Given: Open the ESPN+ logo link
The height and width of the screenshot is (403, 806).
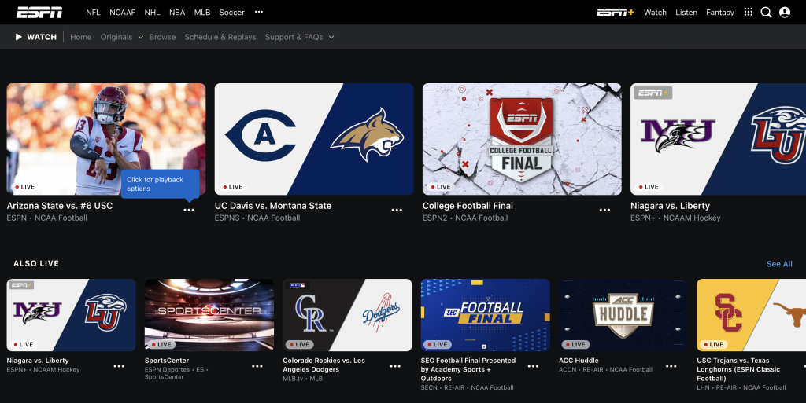Looking at the screenshot, I should click(616, 13).
